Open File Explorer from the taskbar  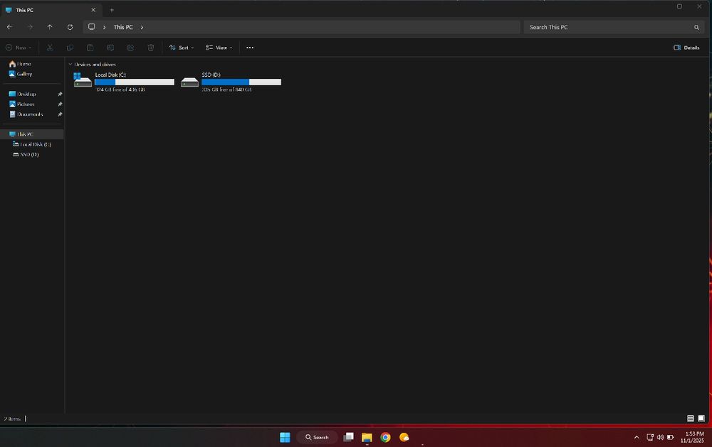[x=367, y=437]
